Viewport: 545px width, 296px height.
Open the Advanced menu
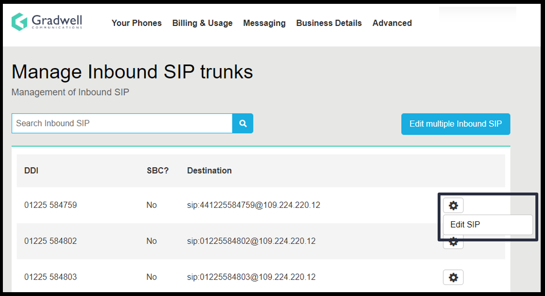(392, 23)
